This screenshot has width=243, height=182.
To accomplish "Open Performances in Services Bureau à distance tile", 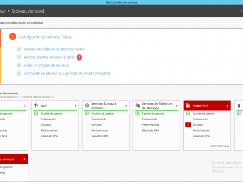I will pos(100,130).
